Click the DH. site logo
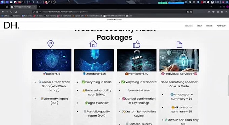Image resolution: width=229 pixels, height=125 pixels. [x=11, y=25]
